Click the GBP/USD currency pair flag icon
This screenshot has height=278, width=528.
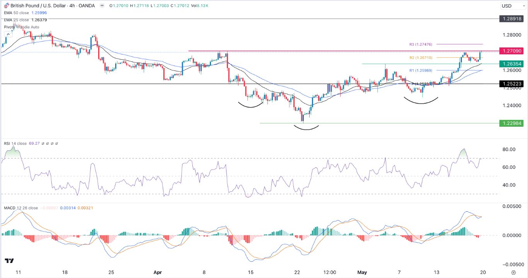[6, 6]
